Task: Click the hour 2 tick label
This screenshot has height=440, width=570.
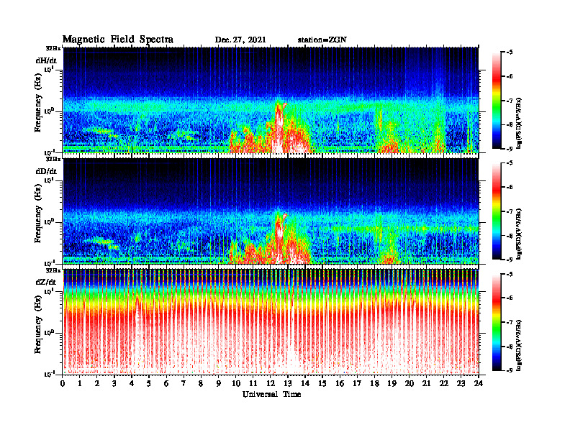Action: coord(97,383)
